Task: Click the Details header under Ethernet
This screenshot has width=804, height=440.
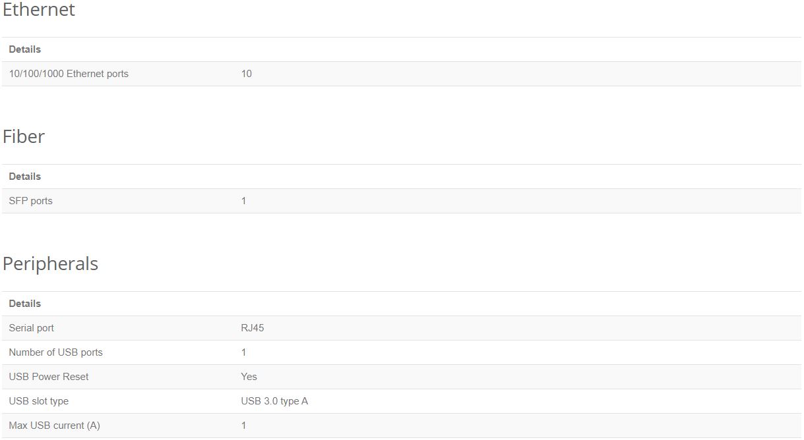Action: [x=24, y=49]
